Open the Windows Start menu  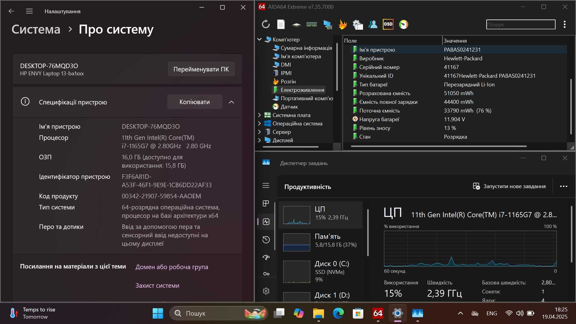158,313
